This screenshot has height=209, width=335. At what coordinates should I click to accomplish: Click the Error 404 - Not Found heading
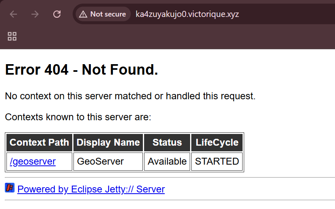(x=82, y=70)
